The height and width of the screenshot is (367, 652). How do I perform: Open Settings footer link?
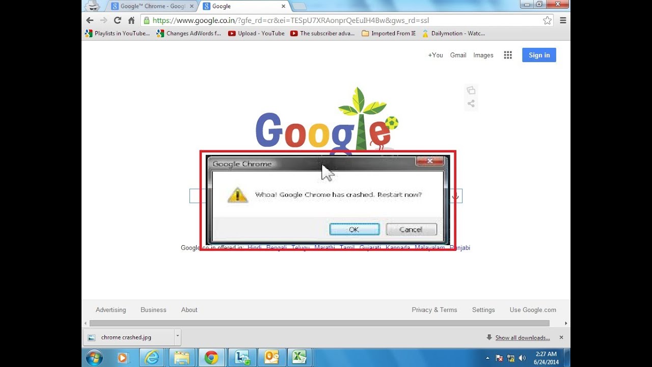[483, 310]
